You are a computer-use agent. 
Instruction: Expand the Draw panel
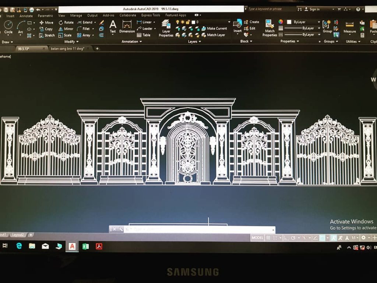[7, 42]
